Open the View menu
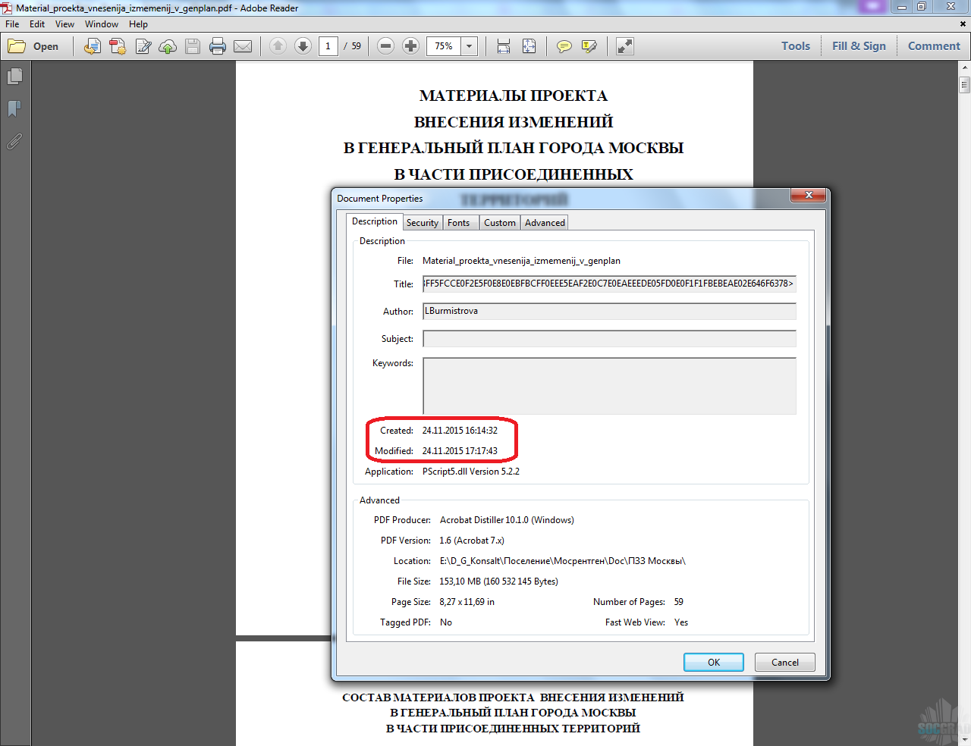The image size is (971, 746). pyautogui.click(x=64, y=24)
